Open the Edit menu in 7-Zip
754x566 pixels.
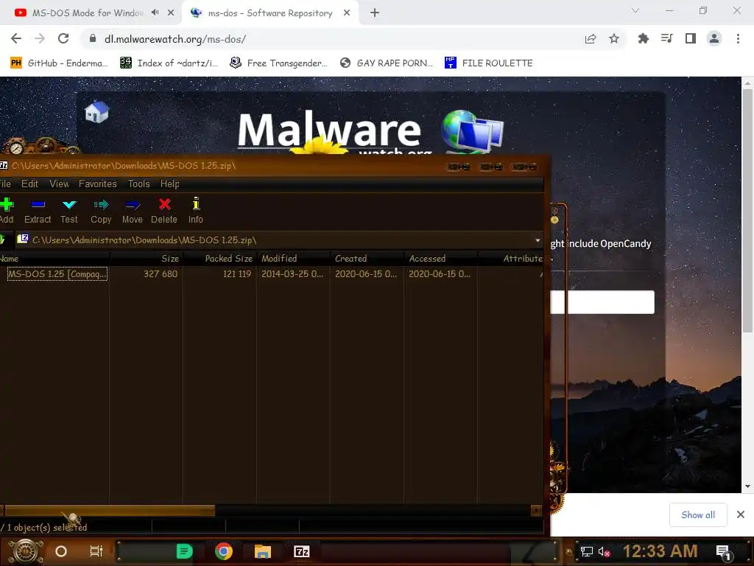point(29,184)
